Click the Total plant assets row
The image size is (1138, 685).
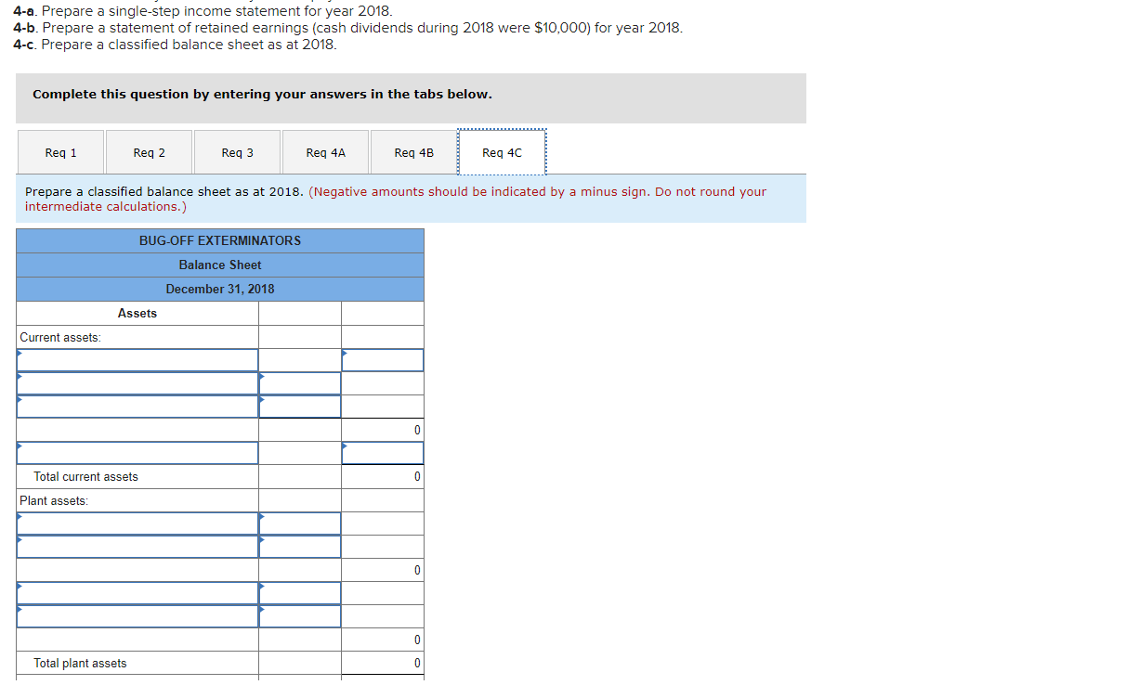(x=137, y=663)
